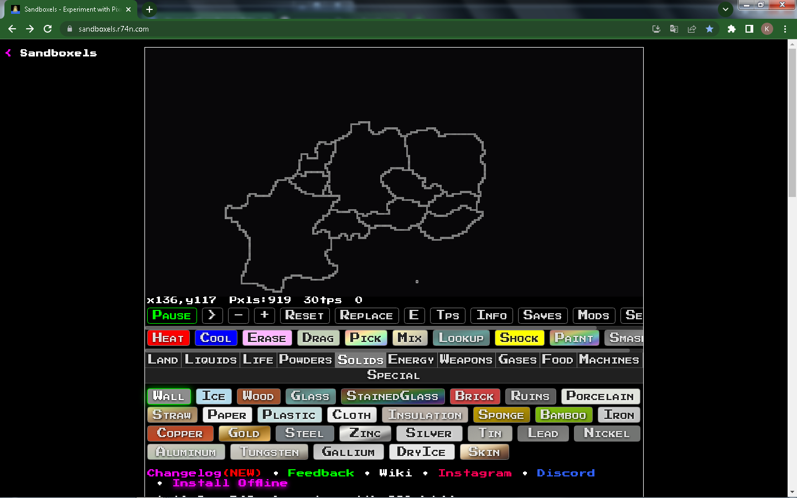
Task: Advance one simulation step with > button
Action: pos(212,315)
